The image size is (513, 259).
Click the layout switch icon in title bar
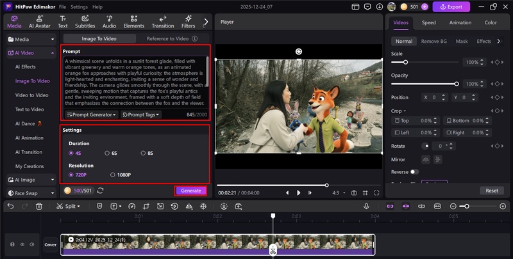point(355,7)
